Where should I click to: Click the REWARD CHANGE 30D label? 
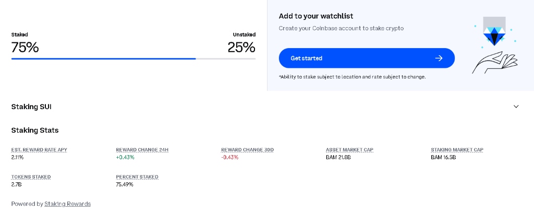[x=247, y=150]
